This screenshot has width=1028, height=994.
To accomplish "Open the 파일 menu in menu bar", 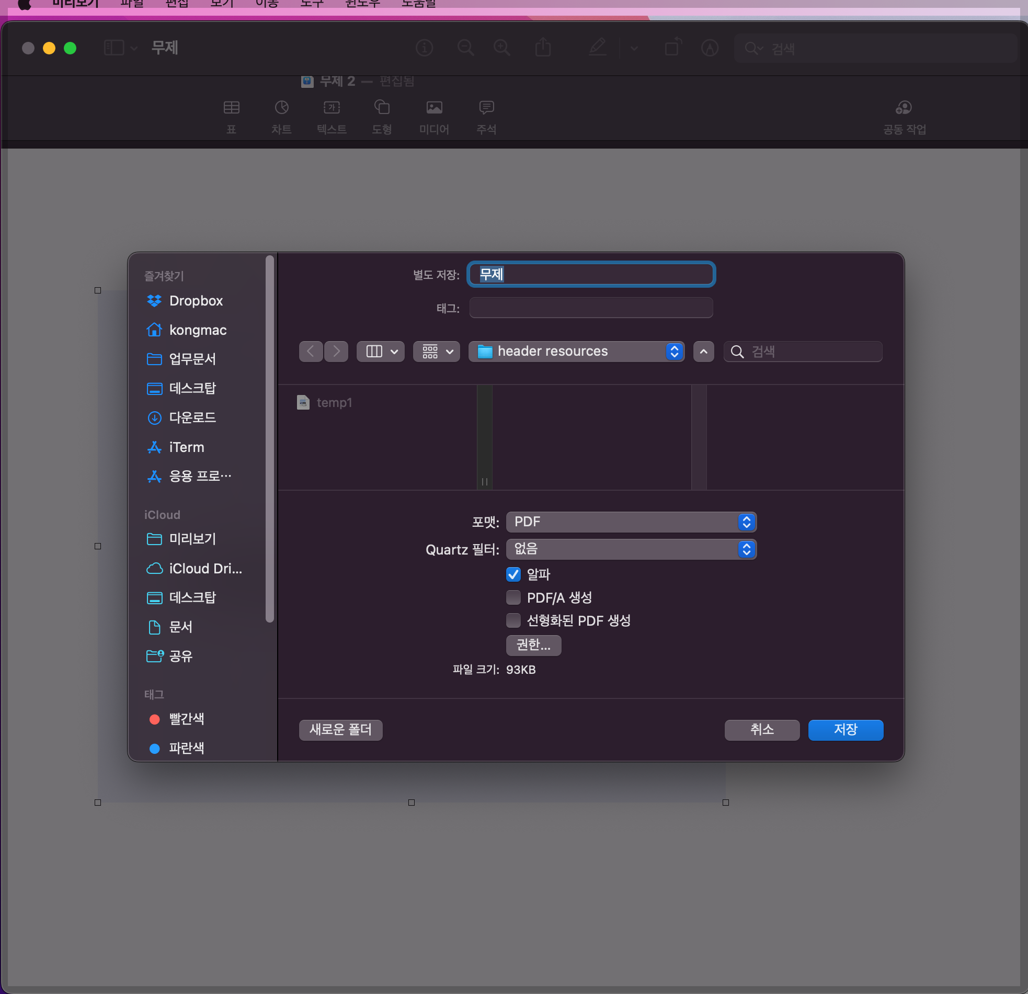I will click(132, 4).
